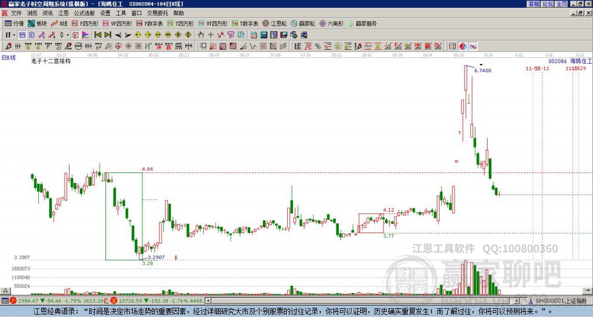Expand the candlestick style dropdown arrow

tap(68, 35)
